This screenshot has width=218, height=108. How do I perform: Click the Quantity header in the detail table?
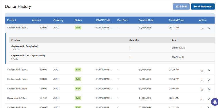click(x=134, y=40)
